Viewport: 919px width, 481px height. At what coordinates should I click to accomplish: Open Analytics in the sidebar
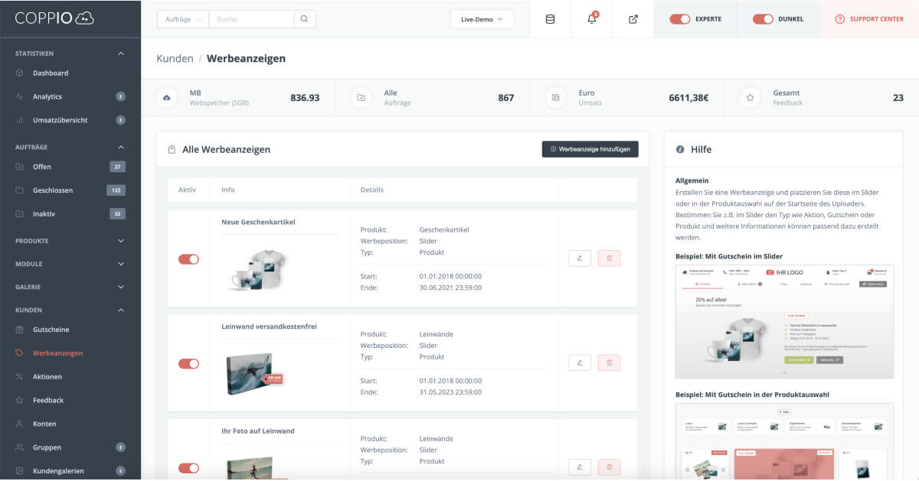tap(47, 97)
